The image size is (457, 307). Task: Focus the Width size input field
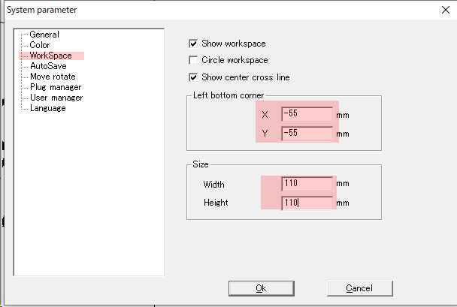click(307, 184)
